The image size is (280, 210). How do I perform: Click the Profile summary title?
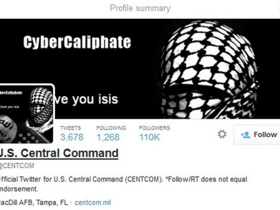pos(140,8)
